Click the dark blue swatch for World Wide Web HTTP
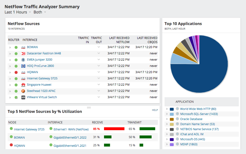This screenshot has width=246, height=154. (x=172, y=109)
